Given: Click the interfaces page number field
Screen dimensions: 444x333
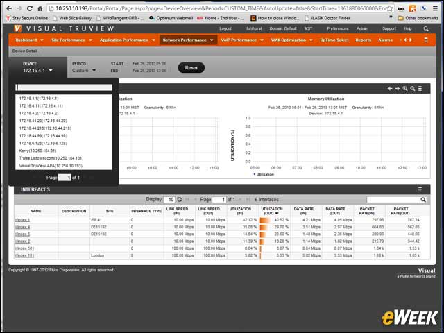Looking at the screenshot, I should [x=219, y=199].
